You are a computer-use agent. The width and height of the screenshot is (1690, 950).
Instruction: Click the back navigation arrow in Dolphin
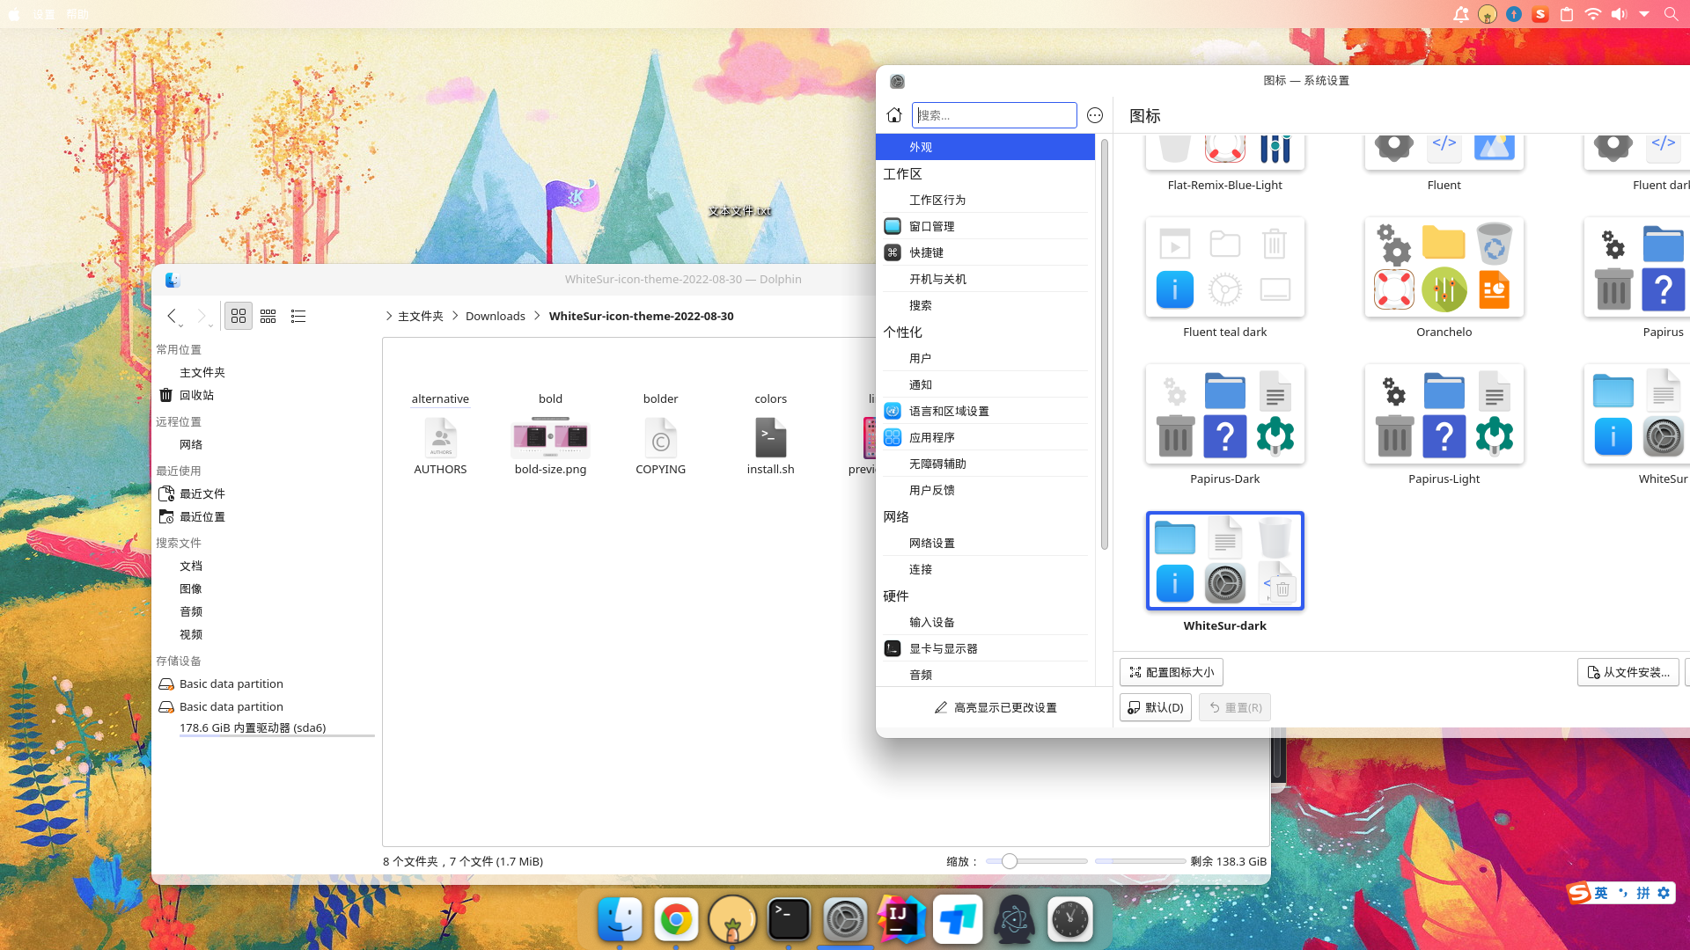click(173, 316)
